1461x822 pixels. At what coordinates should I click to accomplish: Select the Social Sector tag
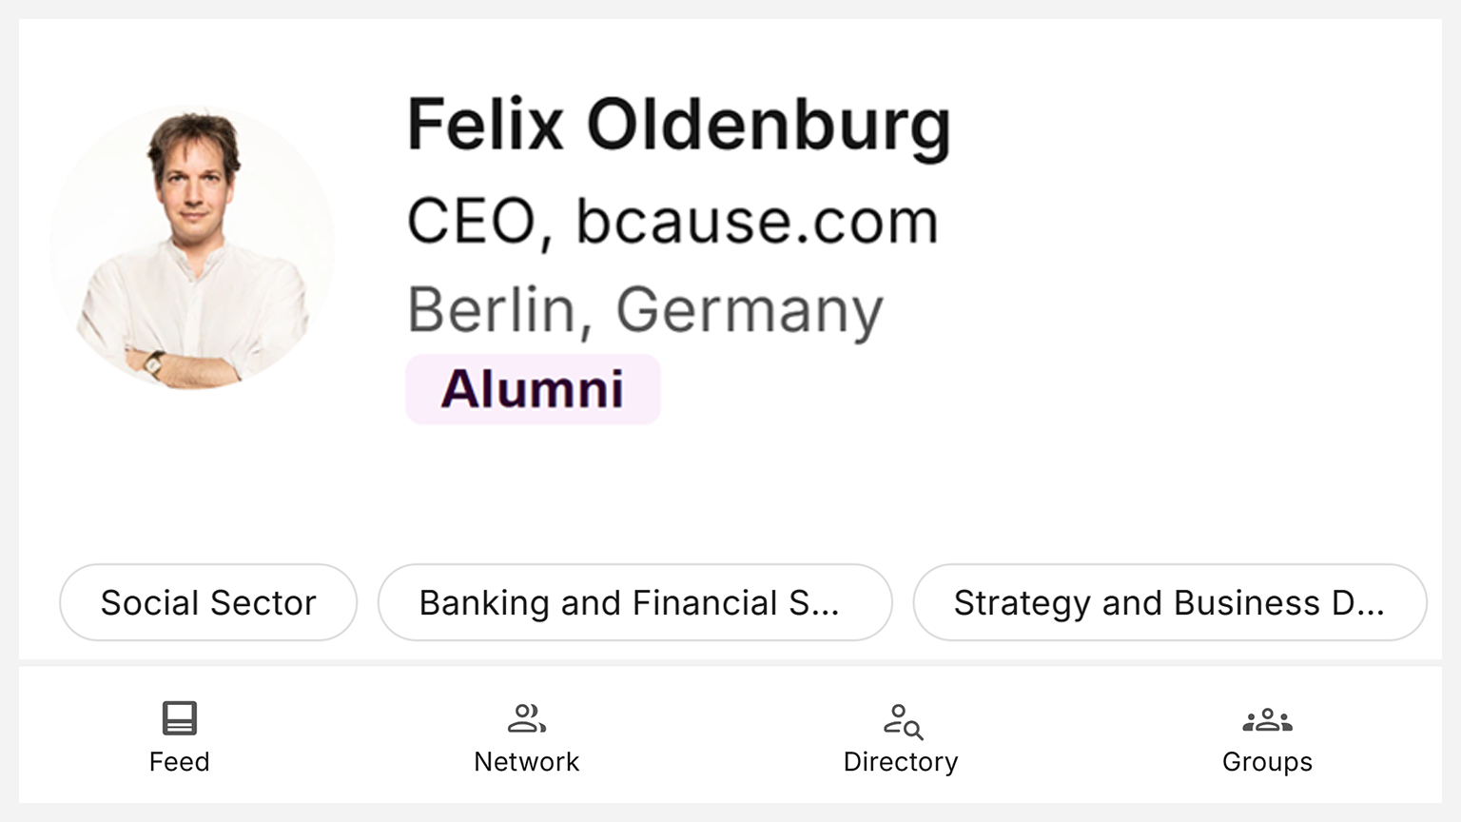[207, 601]
